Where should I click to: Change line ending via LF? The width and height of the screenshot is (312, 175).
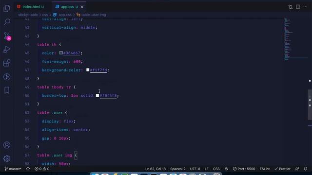(207, 169)
